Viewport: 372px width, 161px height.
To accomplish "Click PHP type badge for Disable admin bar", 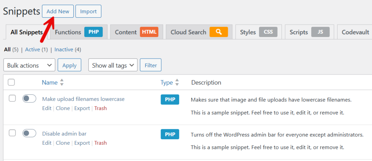I will pyautogui.click(x=170, y=134).
